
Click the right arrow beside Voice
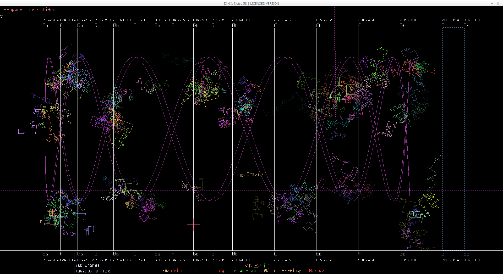pos(168,271)
